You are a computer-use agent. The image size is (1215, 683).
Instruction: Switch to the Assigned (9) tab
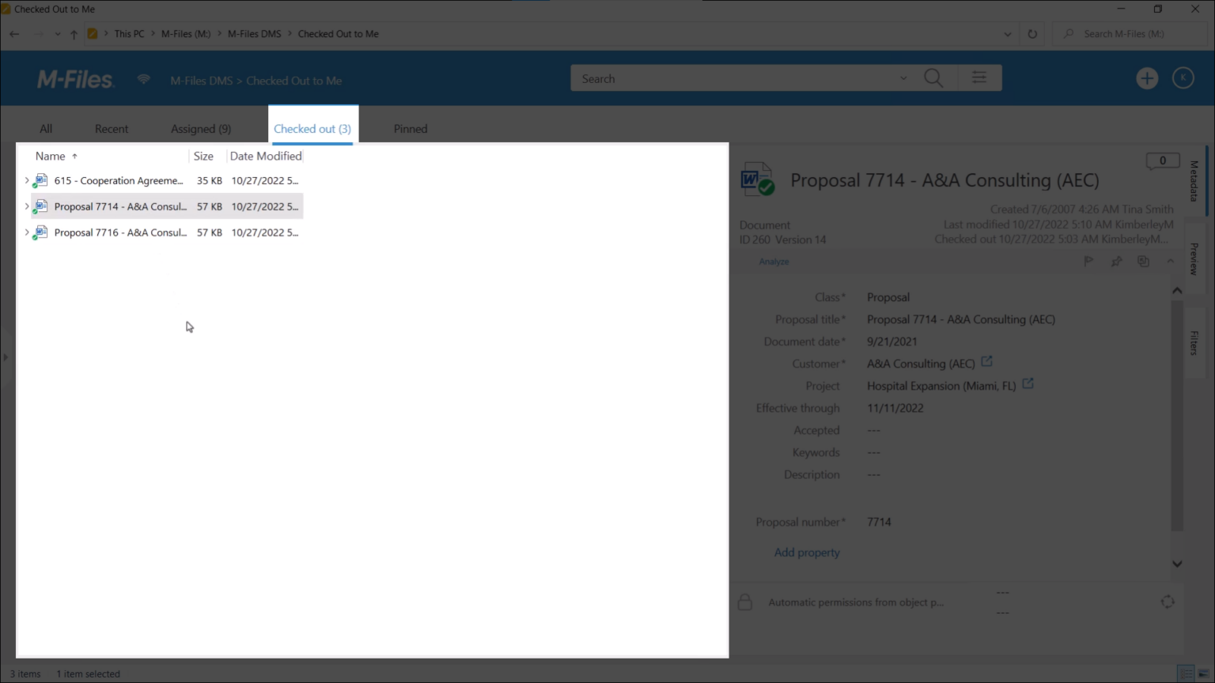[201, 128]
